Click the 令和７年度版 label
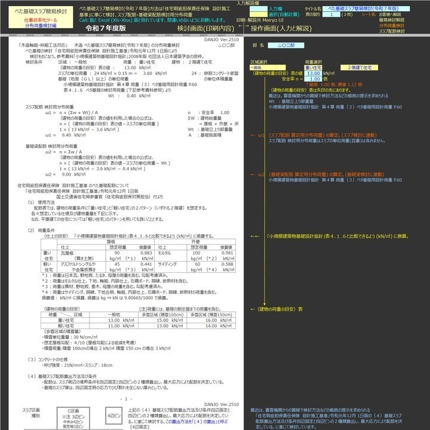Viewport: 430px width, 430px height. [x=106, y=28]
